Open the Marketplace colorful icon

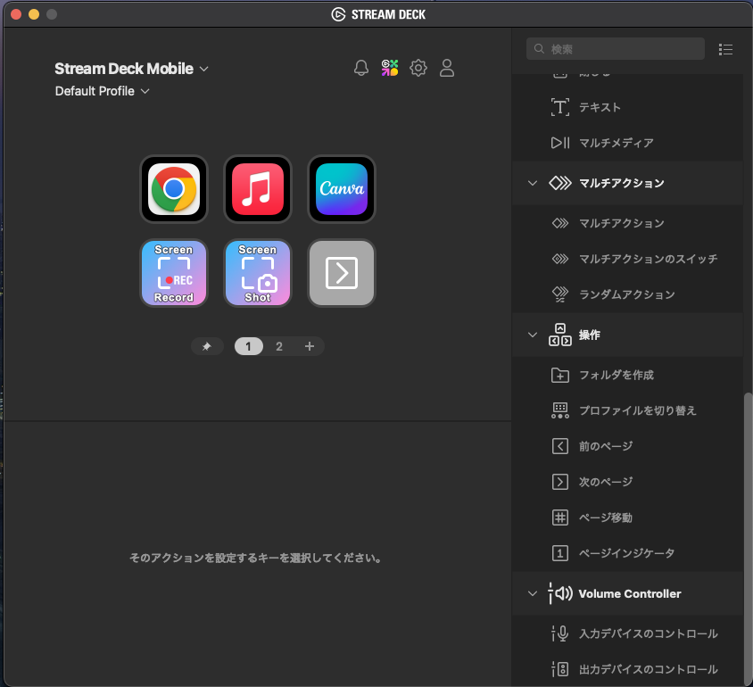[390, 68]
